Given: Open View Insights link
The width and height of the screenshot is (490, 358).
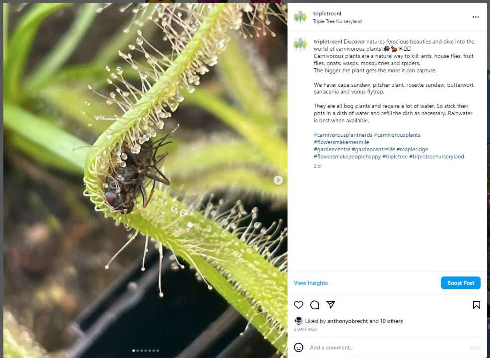Looking at the screenshot, I should (311, 283).
